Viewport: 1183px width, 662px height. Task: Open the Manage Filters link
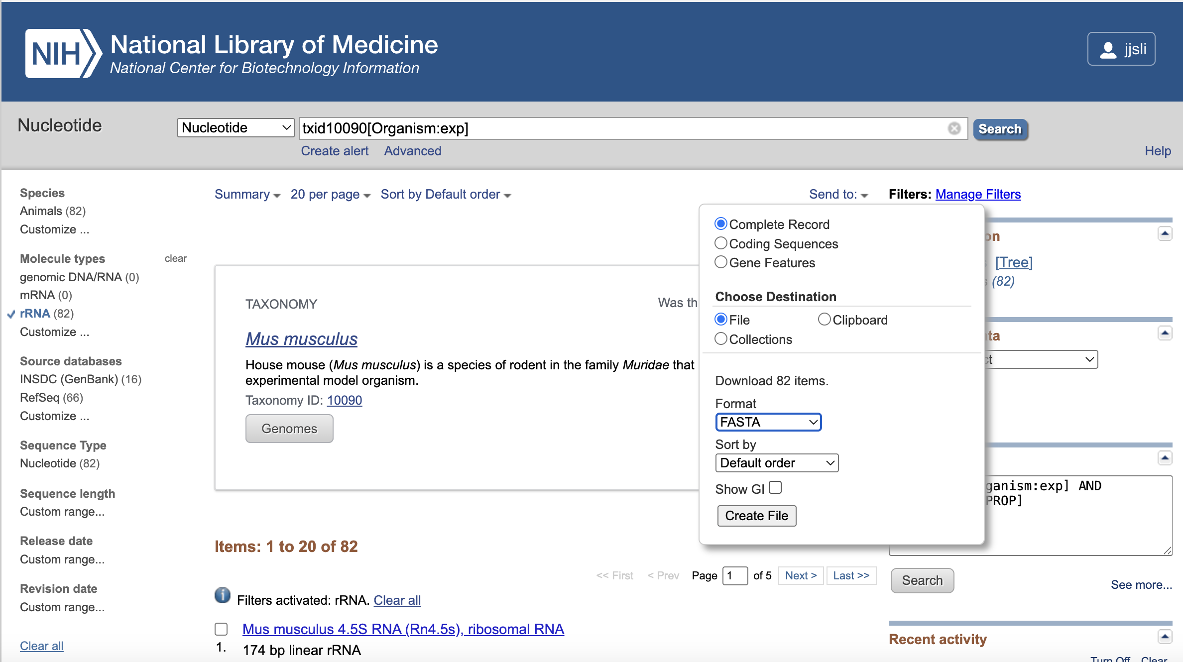[x=977, y=194]
